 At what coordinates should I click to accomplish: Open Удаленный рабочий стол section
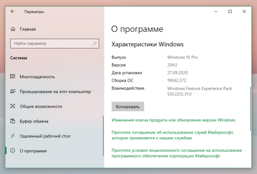point(45,136)
